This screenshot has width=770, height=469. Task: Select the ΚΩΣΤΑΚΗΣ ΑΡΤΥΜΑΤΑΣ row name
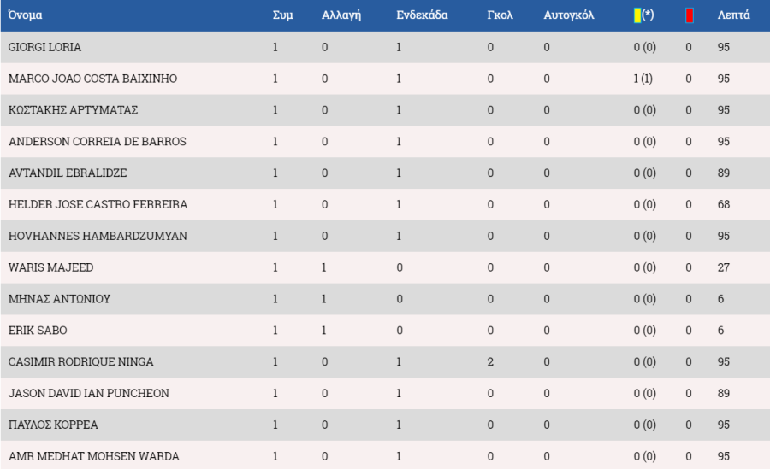coord(74,110)
